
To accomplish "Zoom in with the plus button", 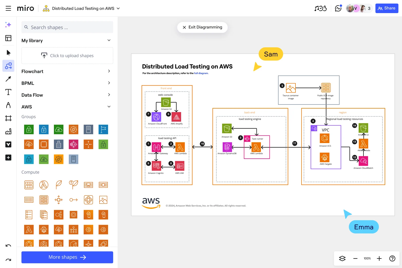I will click(x=379, y=258).
